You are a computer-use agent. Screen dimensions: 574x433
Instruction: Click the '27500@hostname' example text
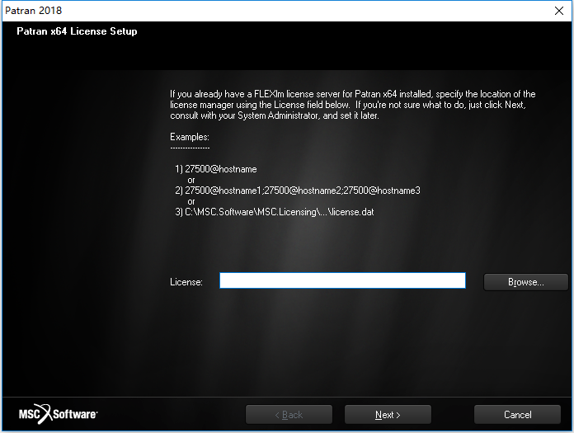(221, 169)
